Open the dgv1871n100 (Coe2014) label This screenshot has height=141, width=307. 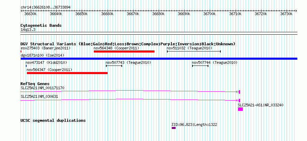pos(42,55)
